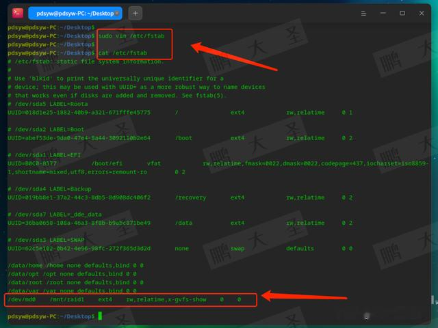The image size is (438, 328).
Task: Click the '/dev/md0' device text
Action: [22, 299]
